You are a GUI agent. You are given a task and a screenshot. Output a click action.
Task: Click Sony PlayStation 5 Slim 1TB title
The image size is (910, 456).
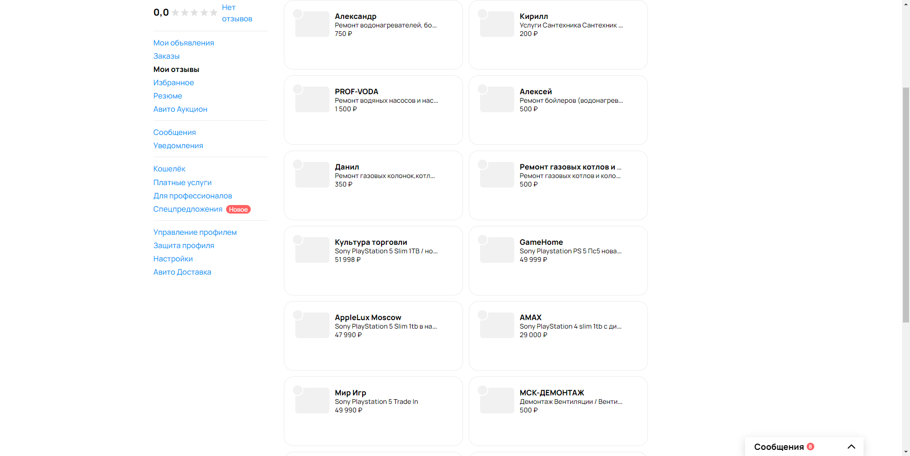coord(386,251)
